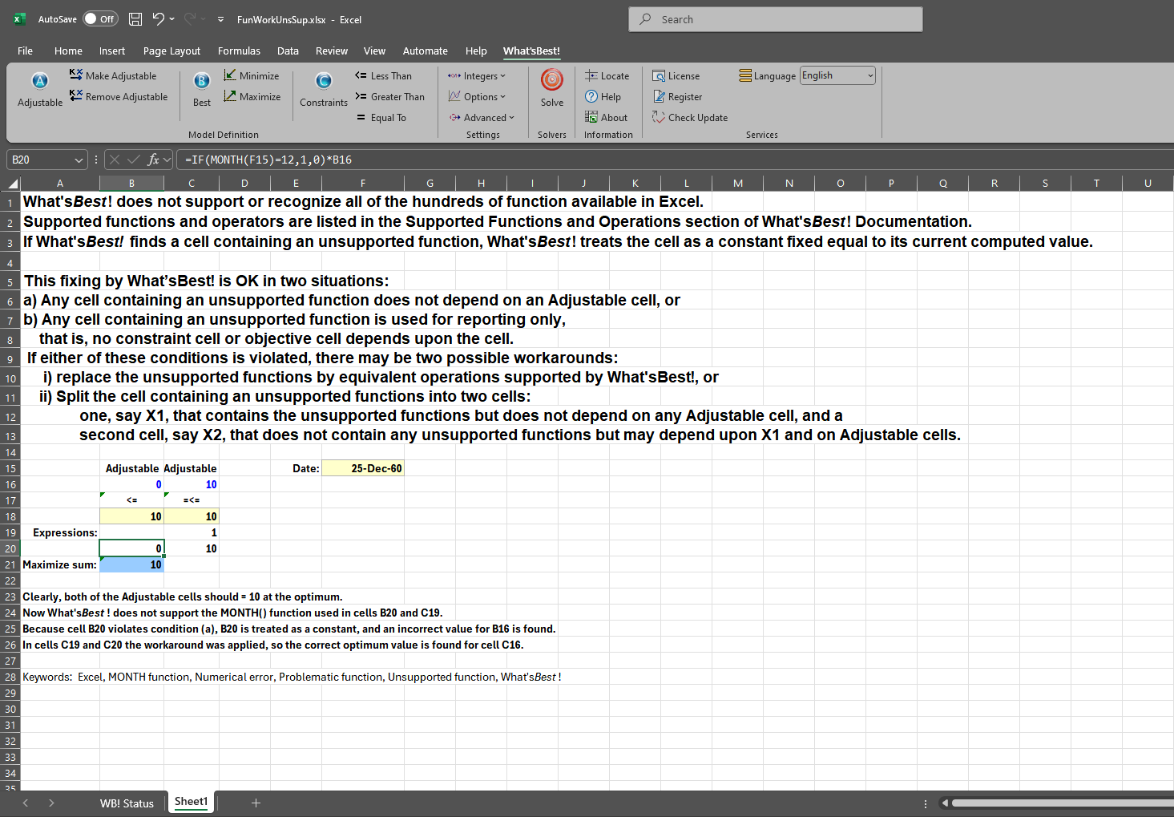Viewport: 1174px width, 817px height.
Task: Add a new sheet with the plus icon
Action: [x=256, y=803]
